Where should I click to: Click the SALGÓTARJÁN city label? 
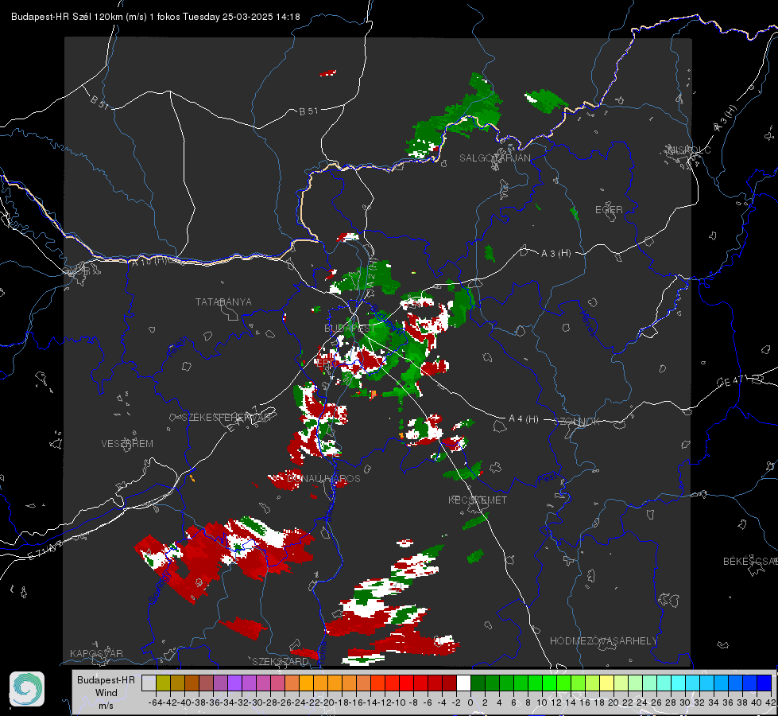[494, 158]
